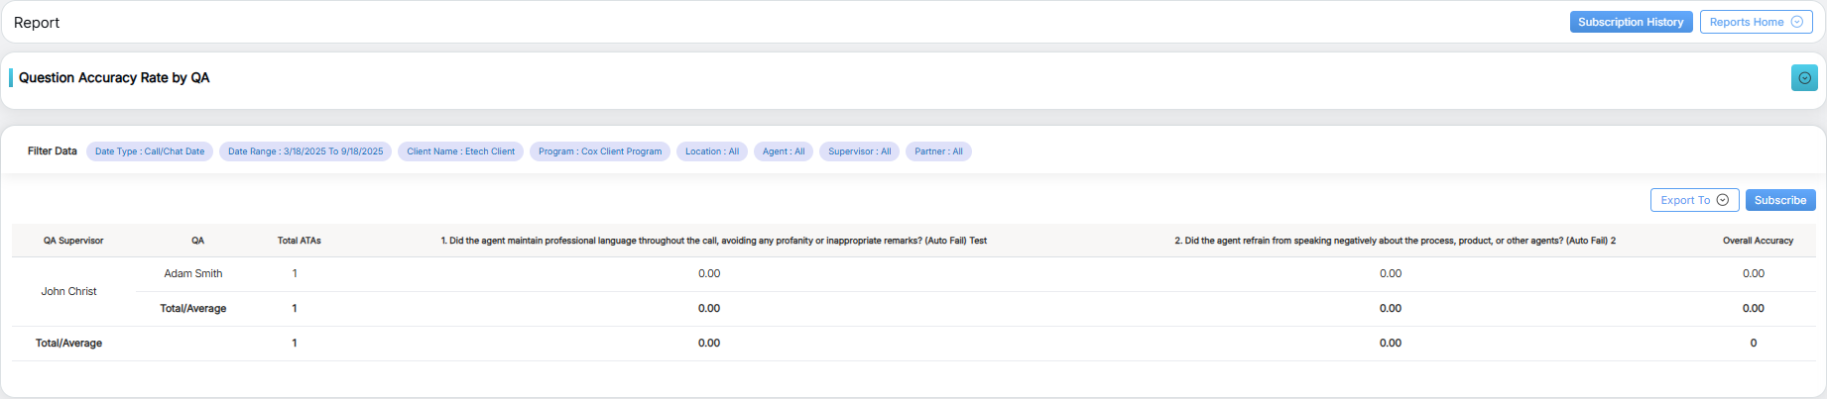
Task: Open the Export To dropdown
Action: tap(1694, 200)
